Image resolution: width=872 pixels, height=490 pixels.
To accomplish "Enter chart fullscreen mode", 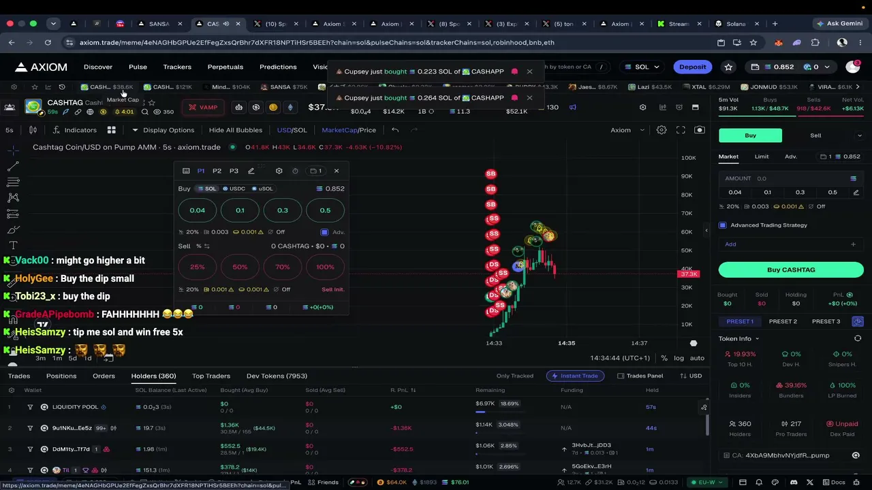I will coord(681,130).
